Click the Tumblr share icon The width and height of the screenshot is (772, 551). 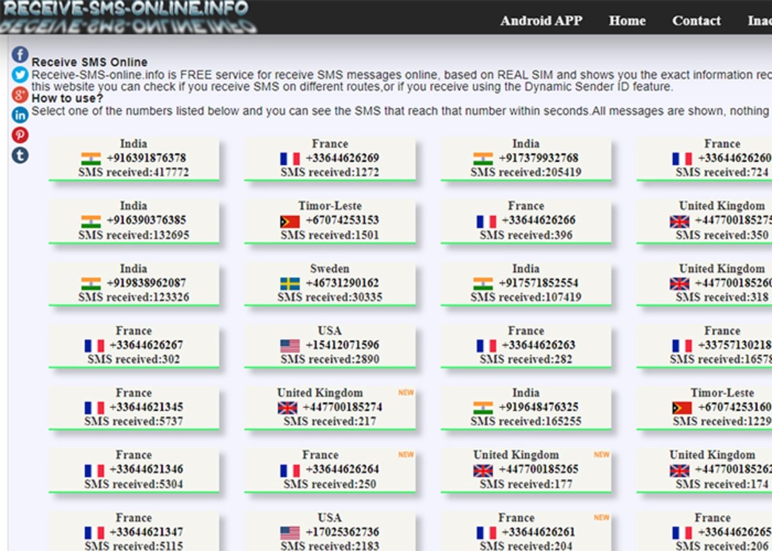[x=20, y=154]
